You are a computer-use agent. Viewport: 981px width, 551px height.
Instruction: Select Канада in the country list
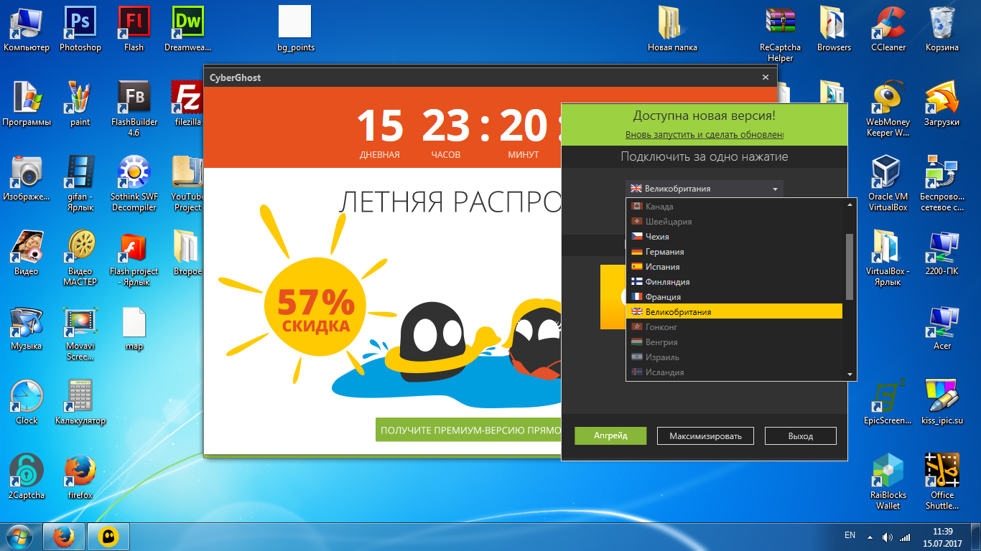(734, 207)
